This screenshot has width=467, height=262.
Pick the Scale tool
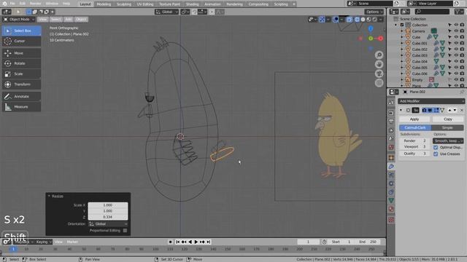tap(21, 74)
